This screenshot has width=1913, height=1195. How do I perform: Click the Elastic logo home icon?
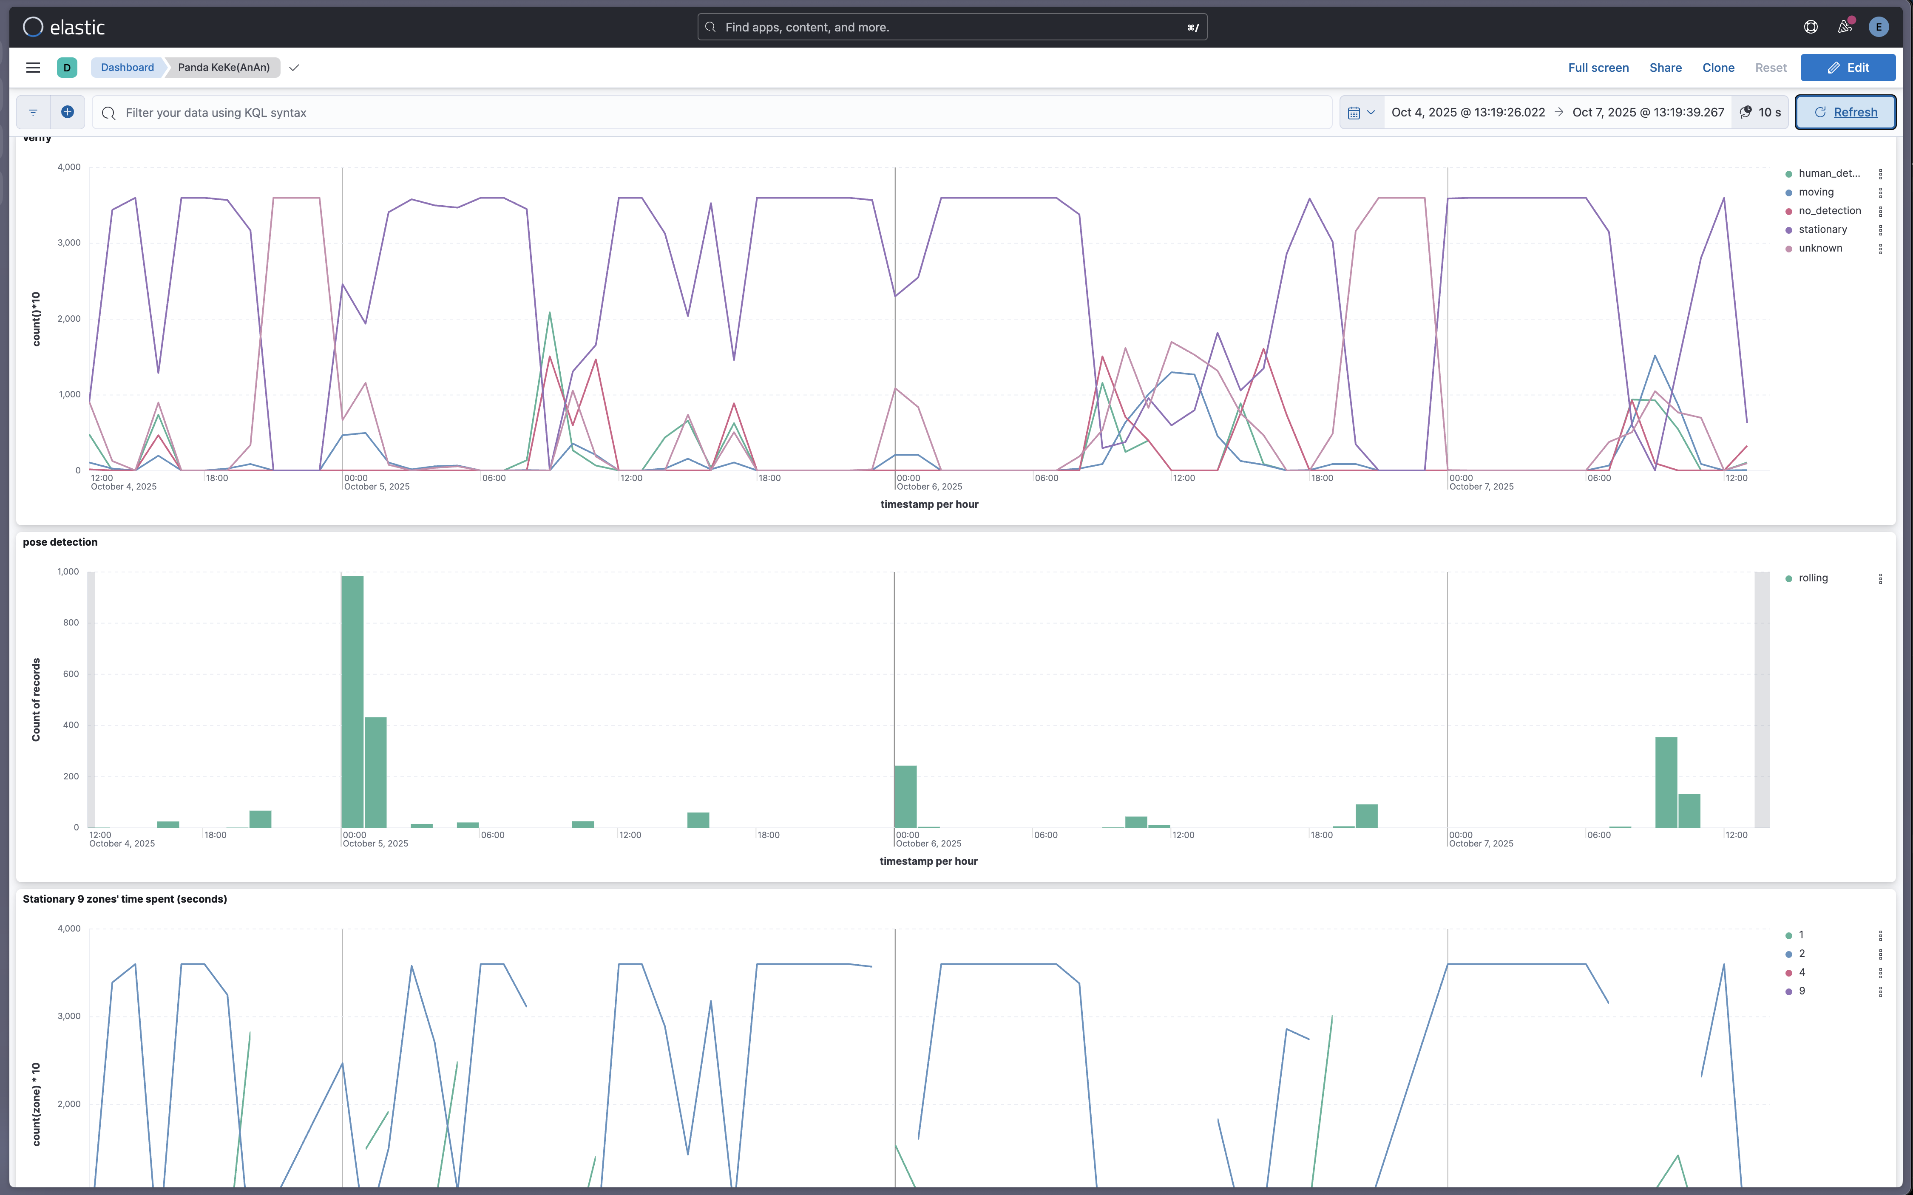tap(33, 27)
